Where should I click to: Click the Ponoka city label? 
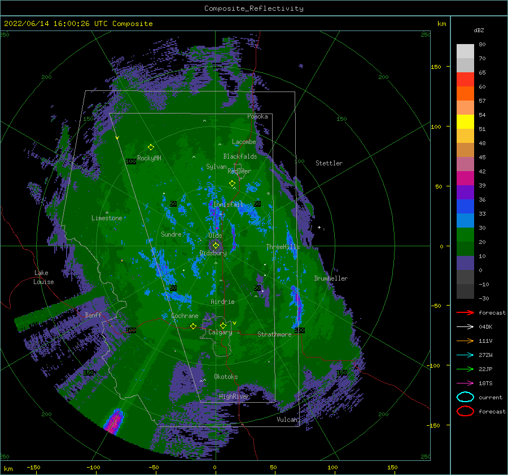[257, 116]
